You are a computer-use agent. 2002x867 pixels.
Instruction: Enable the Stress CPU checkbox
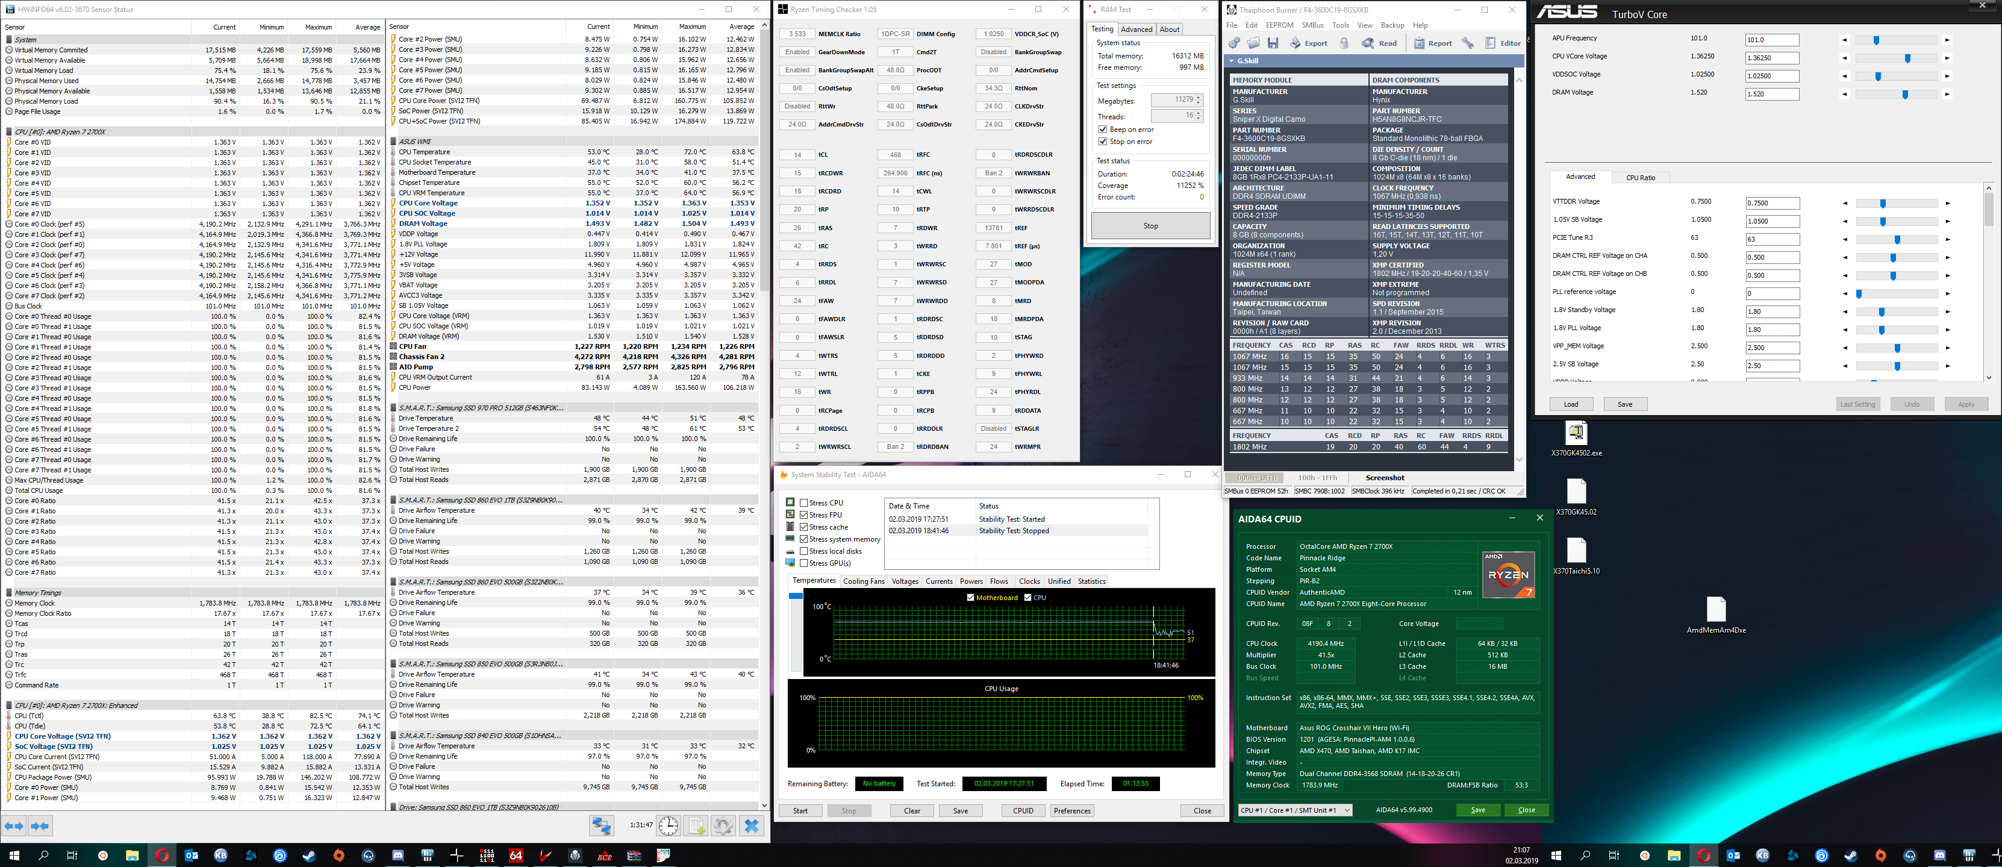click(x=805, y=503)
